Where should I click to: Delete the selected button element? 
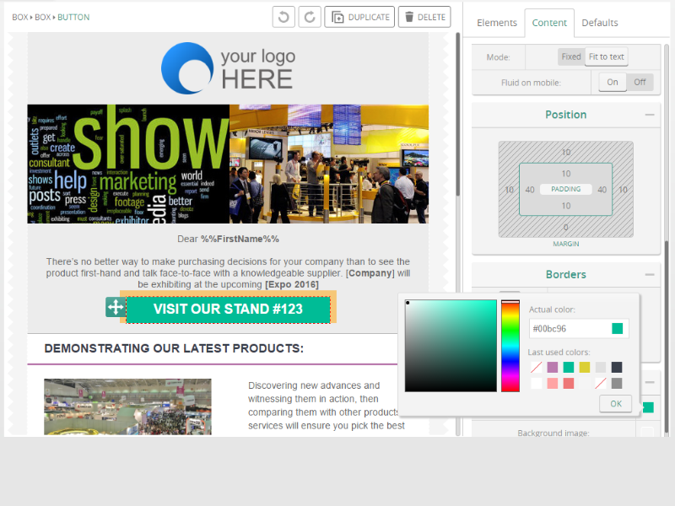point(424,17)
